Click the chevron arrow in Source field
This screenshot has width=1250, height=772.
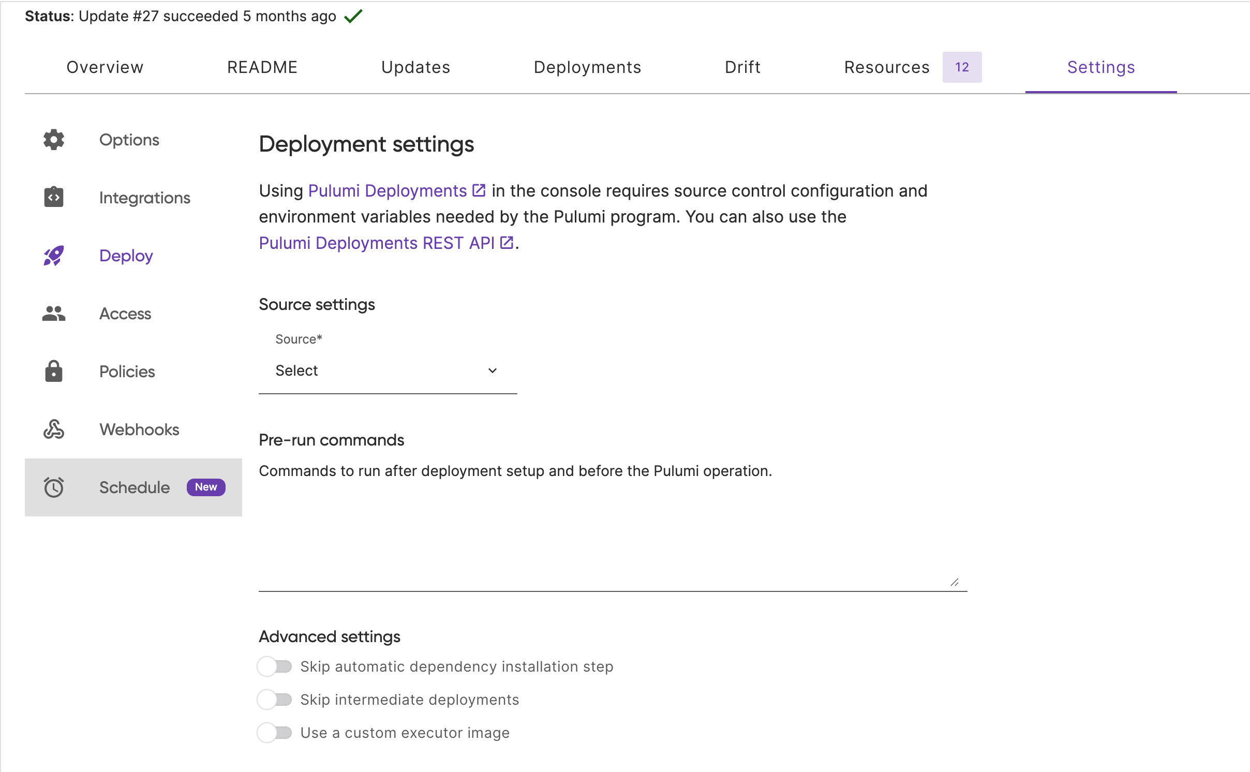493,370
